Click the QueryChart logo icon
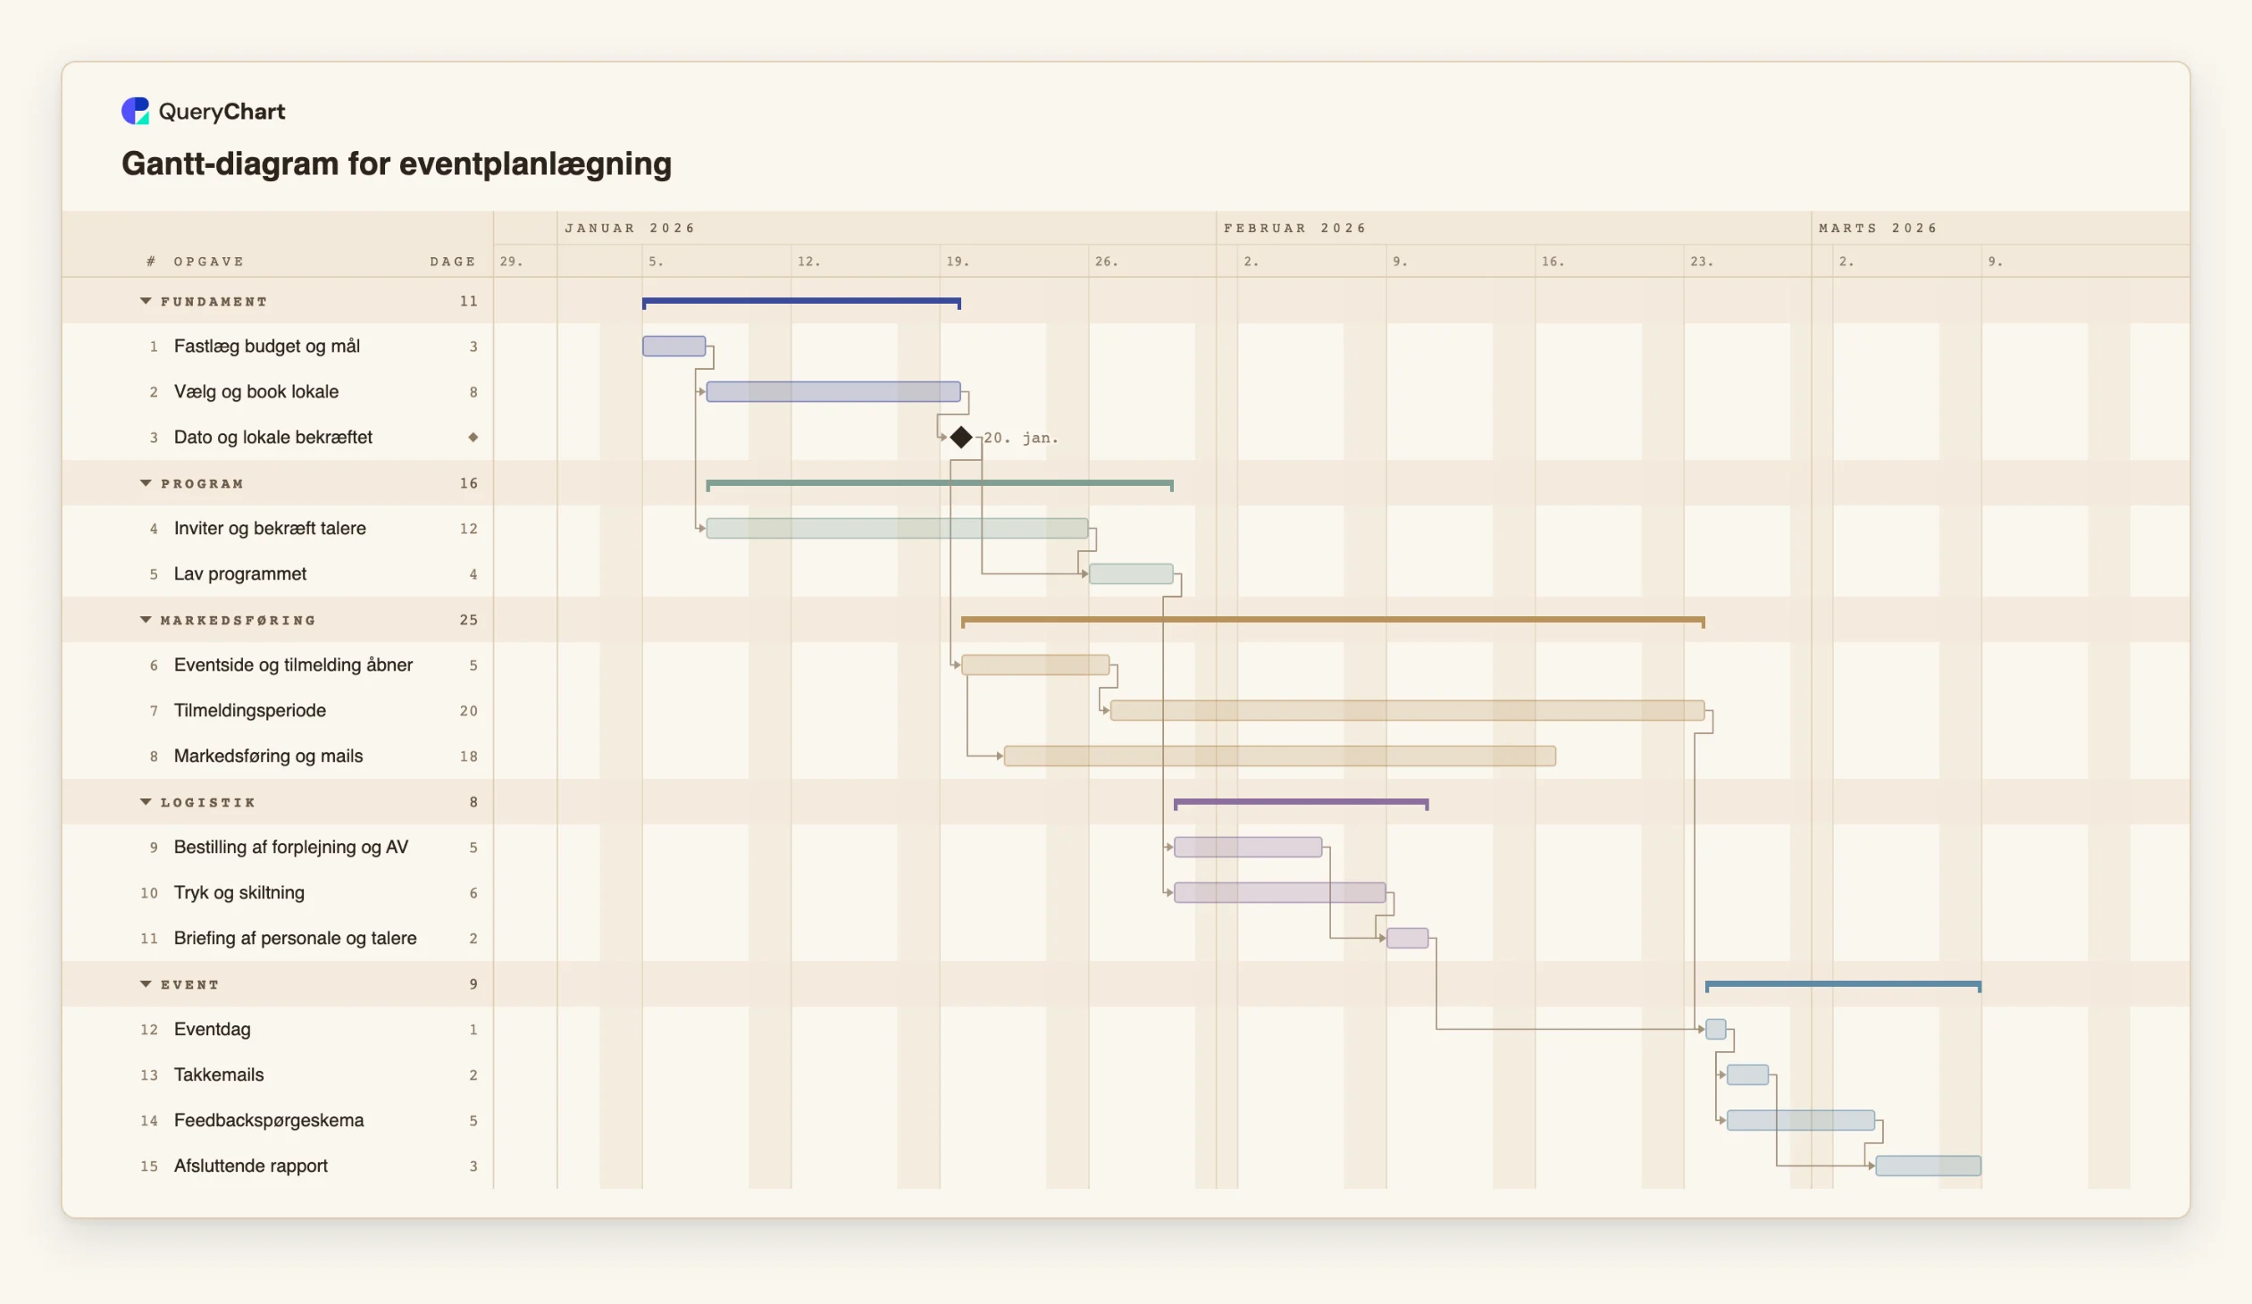Image resolution: width=2252 pixels, height=1304 pixels. [x=135, y=111]
